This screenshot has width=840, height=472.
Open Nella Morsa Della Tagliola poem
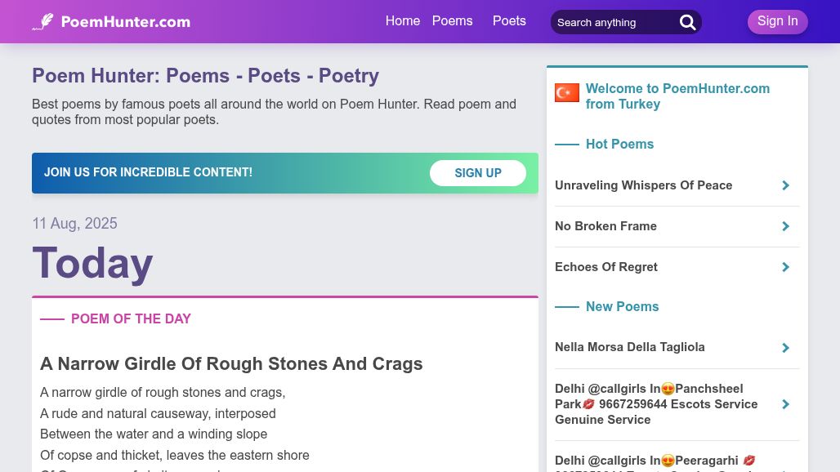(x=629, y=347)
